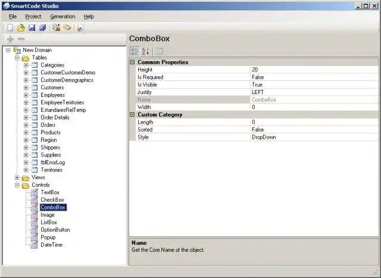Click the Categories table icon
Screen dimensions: 381x278
(x=35, y=65)
